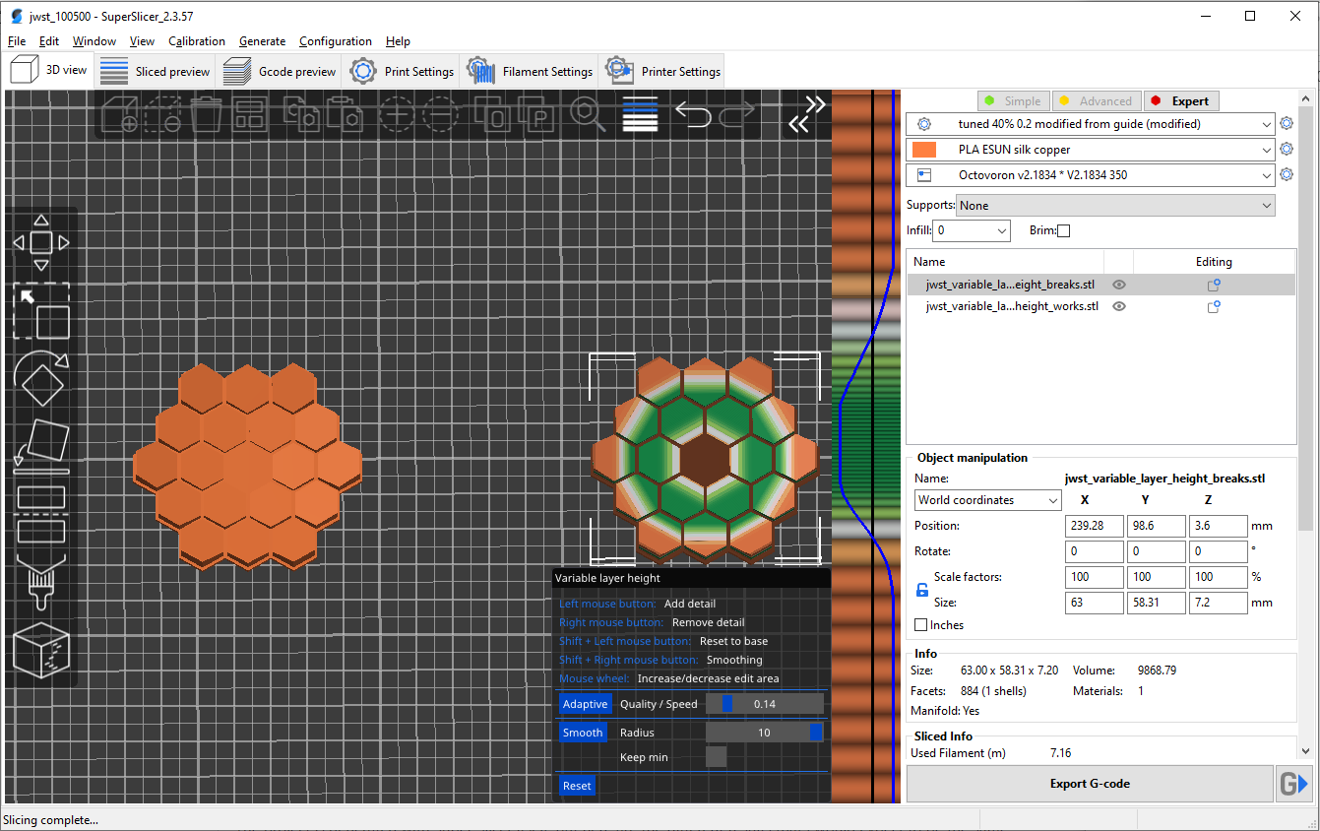This screenshot has width=1320, height=831.
Task: Check the Inches checkbox
Action: click(x=921, y=625)
